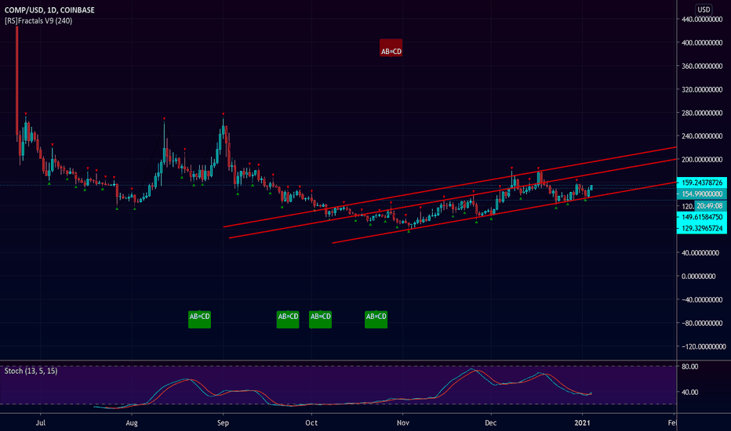731x431 pixels.
Task: Click the 360.00000000 price axis value
Action: click(702, 66)
